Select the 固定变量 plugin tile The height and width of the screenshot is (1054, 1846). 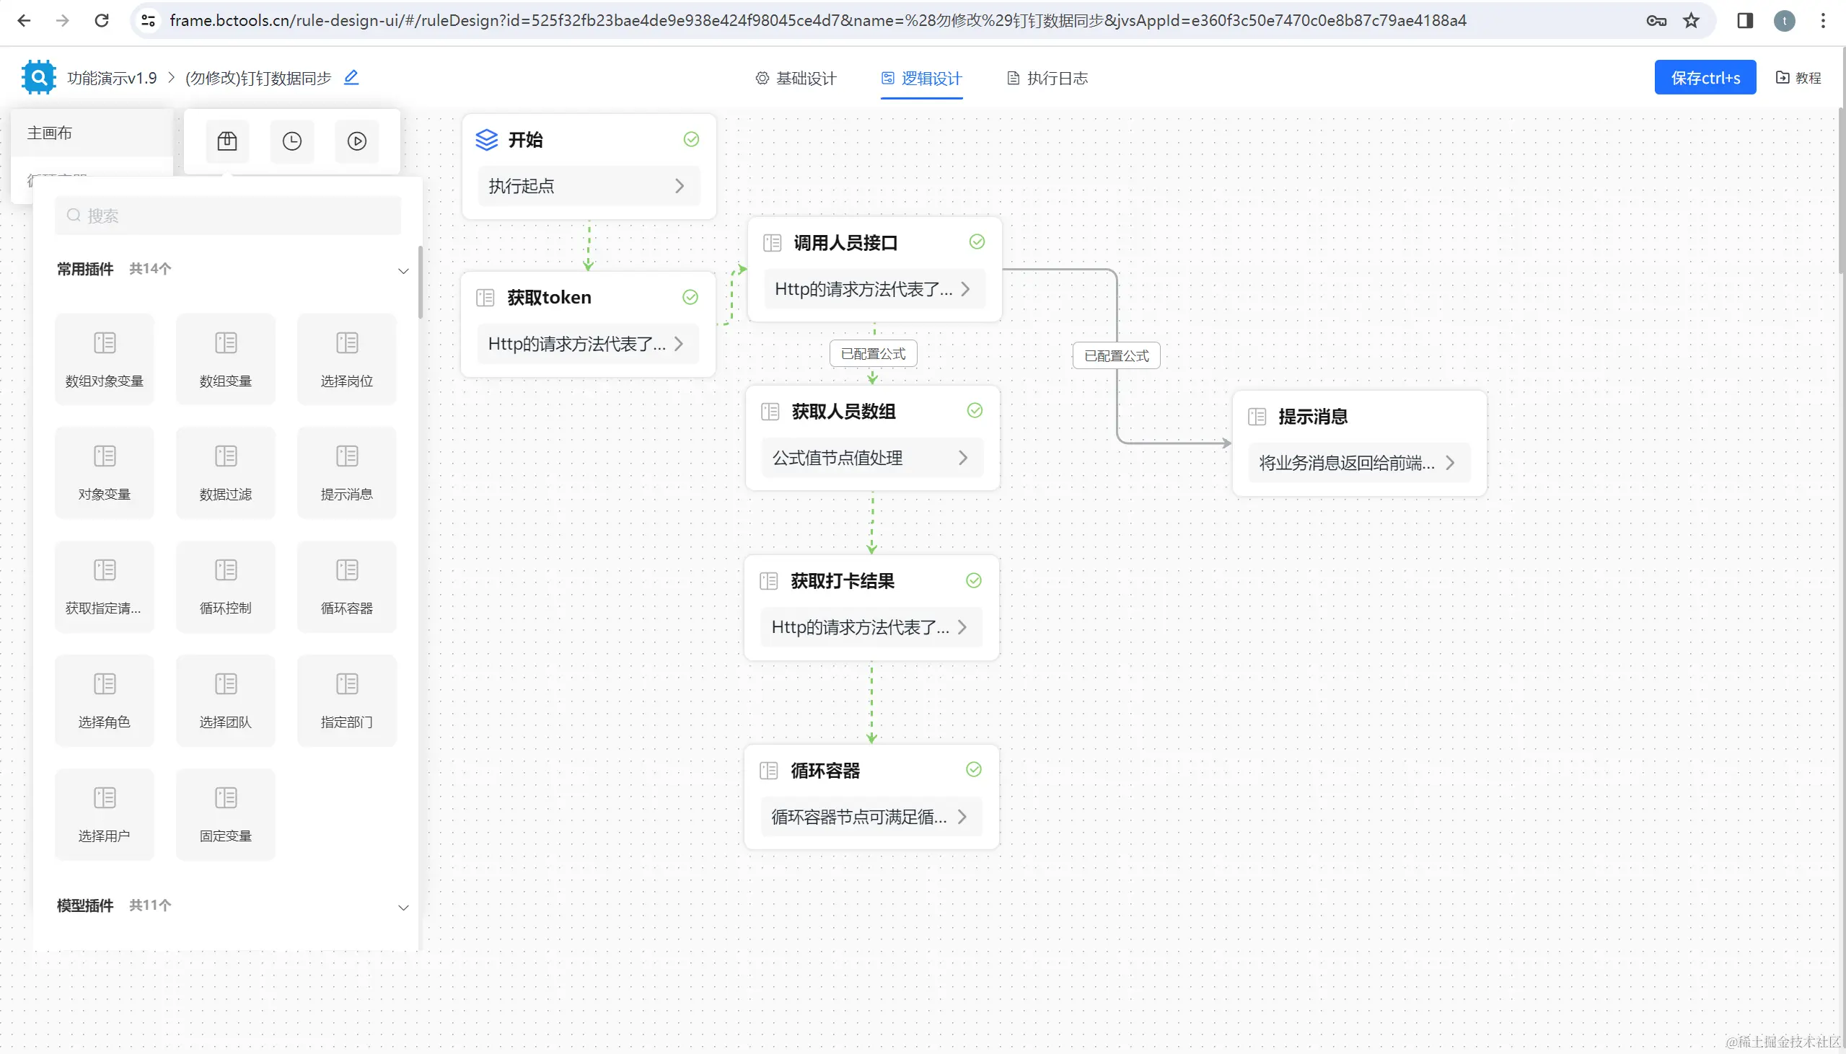(225, 814)
